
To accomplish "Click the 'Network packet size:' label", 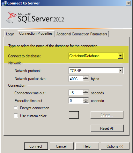I will click(x=31, y=79).
